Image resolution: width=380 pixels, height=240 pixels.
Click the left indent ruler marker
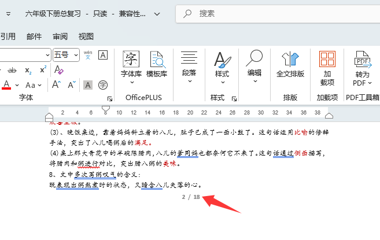(49, 117)
